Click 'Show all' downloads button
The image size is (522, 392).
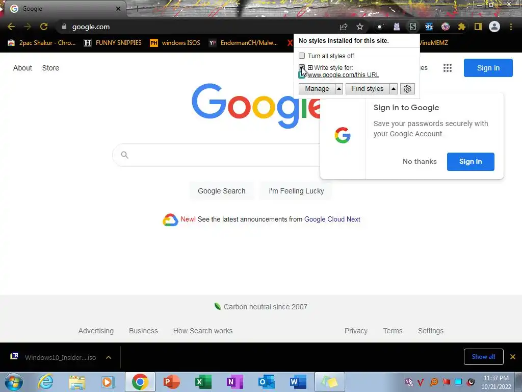click(x=483, y=357)
